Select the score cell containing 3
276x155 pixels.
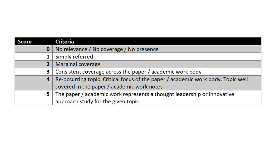tap(48, 72)
